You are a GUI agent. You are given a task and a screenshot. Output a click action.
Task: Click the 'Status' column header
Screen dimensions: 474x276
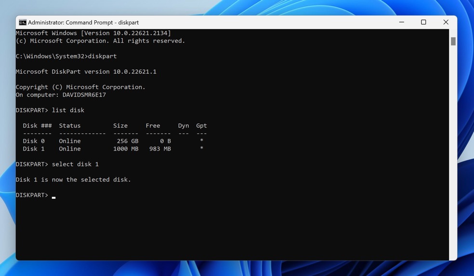click(x=70, y=125)
